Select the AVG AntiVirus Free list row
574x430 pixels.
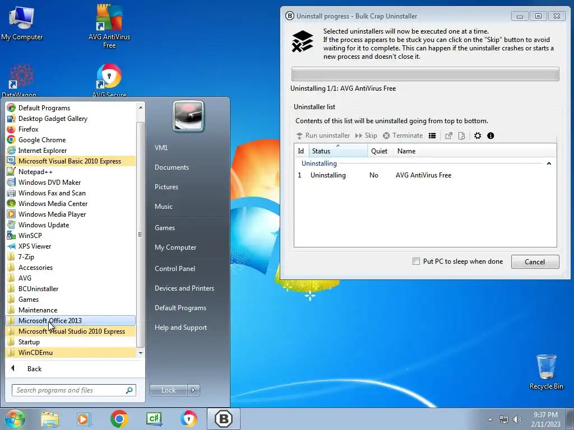coord(425,175)
